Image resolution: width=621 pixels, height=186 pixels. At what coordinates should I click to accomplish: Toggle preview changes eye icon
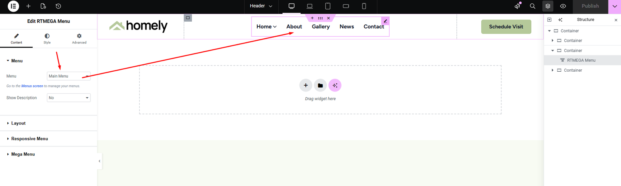click(563, 6)
